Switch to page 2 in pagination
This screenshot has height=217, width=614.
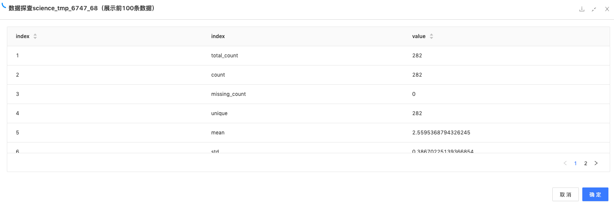tap(586, 163)
